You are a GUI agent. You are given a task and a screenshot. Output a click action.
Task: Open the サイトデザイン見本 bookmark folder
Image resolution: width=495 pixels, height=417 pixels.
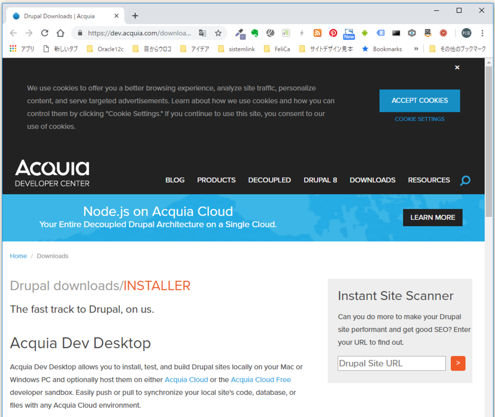point(326,49)
